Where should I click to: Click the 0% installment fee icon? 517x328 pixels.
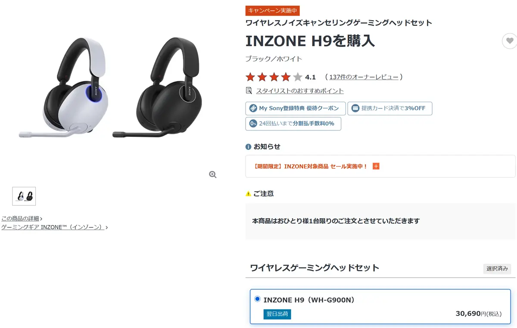[x=253, y=124]
